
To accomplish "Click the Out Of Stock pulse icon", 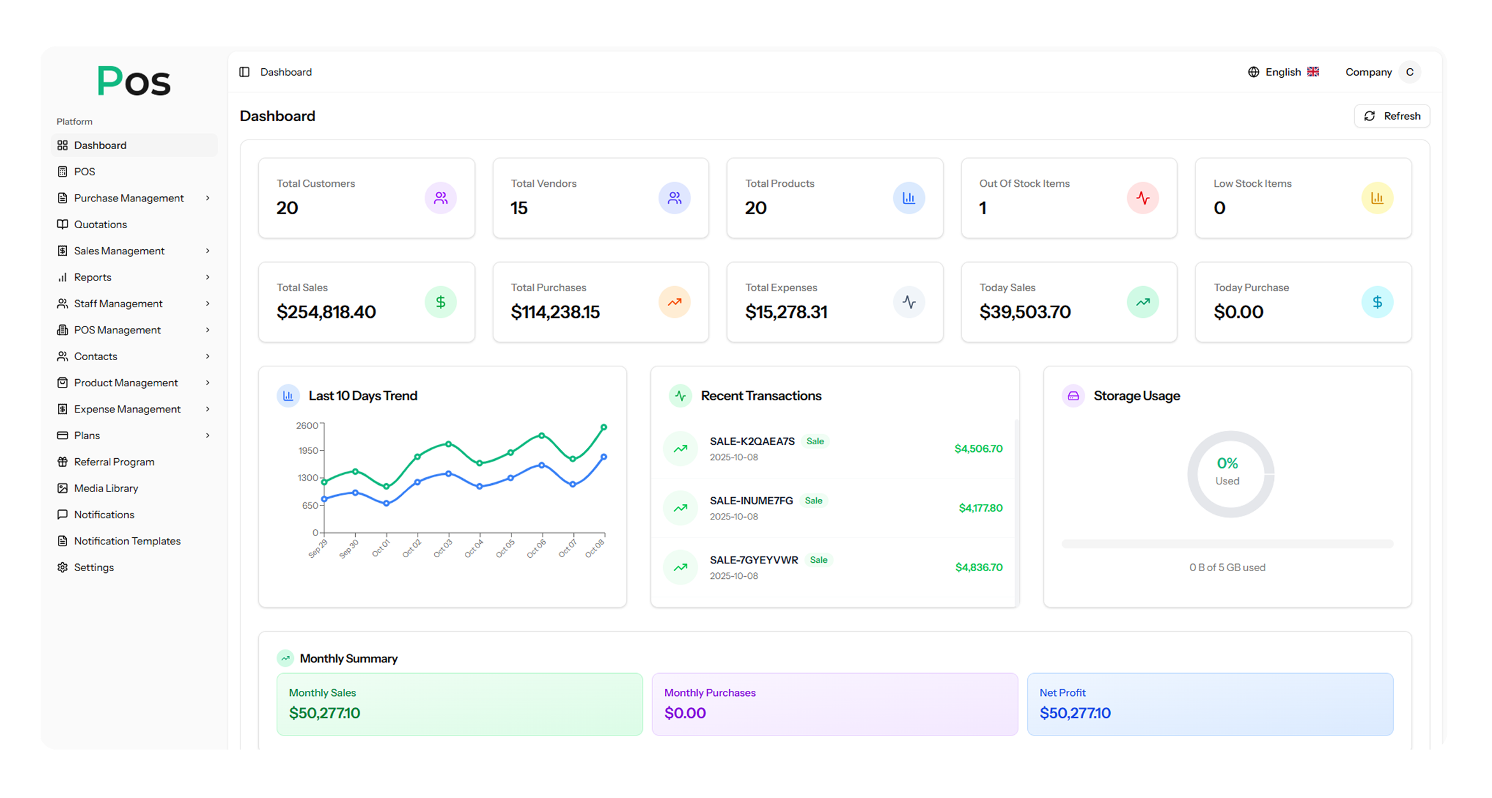I will (x=1143, y=198).
